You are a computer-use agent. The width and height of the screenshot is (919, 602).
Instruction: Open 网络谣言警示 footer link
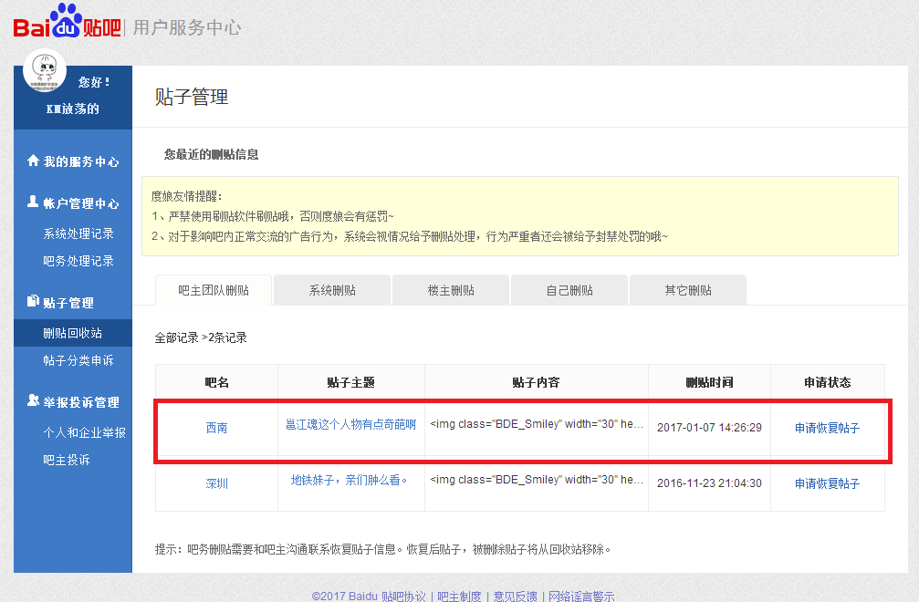(x=581, y=597)
